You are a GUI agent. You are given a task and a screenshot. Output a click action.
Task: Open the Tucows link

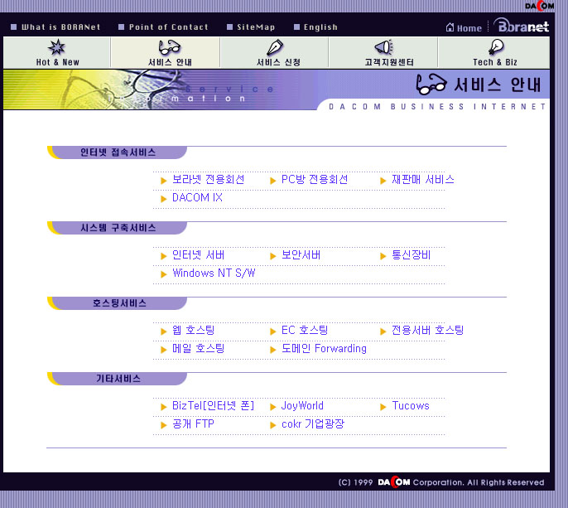point(411,406)
